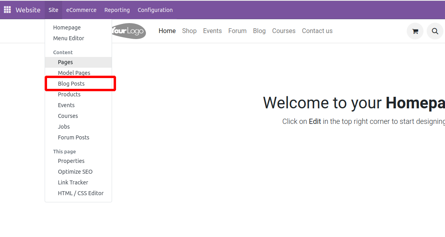Choose Pages under Content
This screenshot has width=445, height=237.
tap(78, 62)
